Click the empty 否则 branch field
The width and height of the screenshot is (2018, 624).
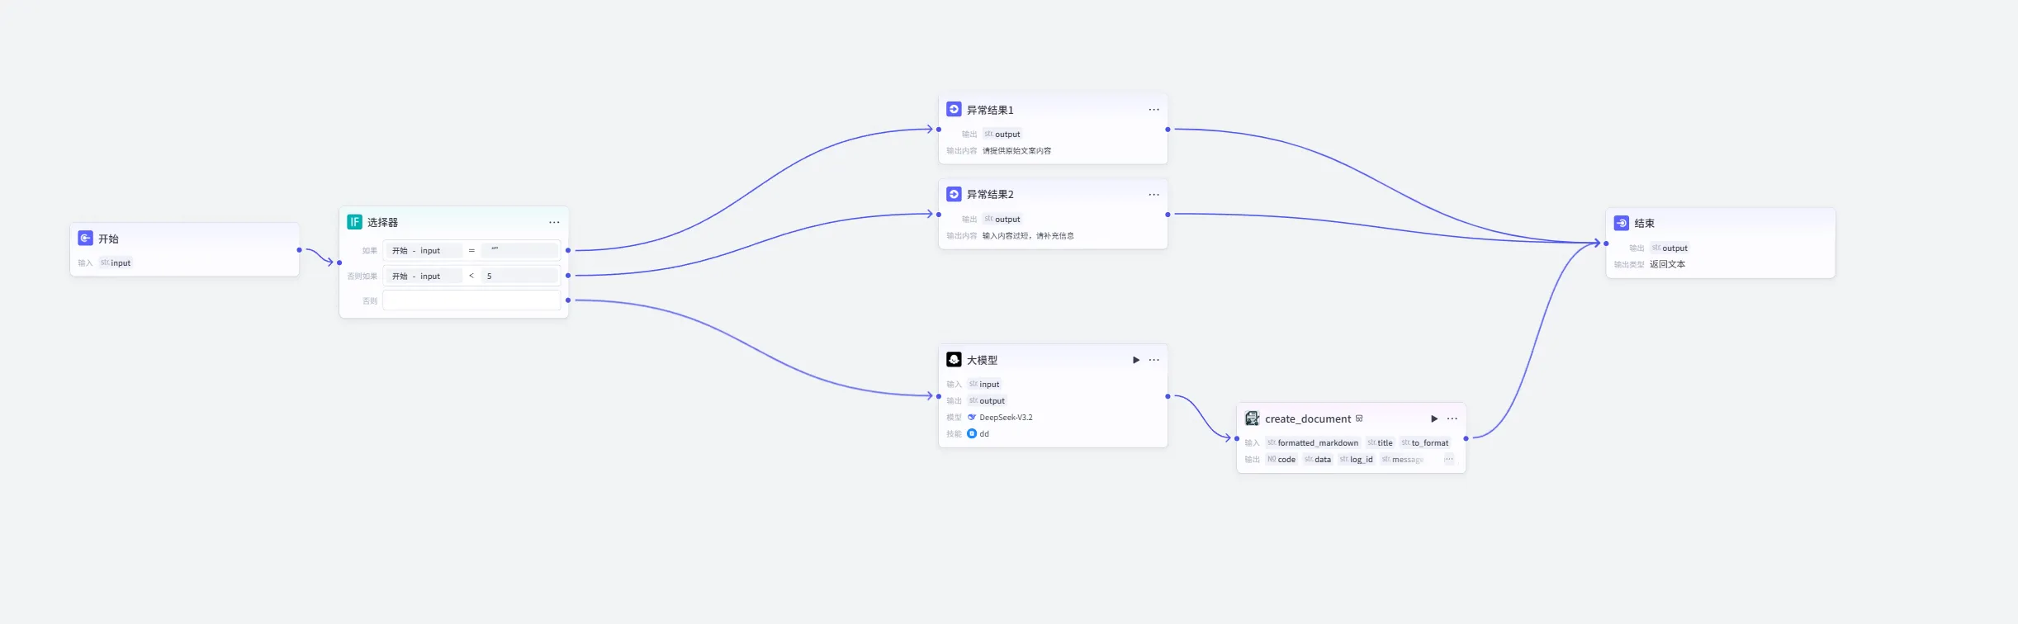471,300
